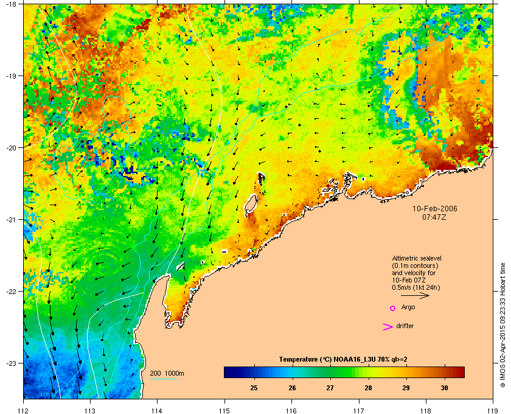Click the '(0.1m contours)' legend text

[x=415, y=265]
